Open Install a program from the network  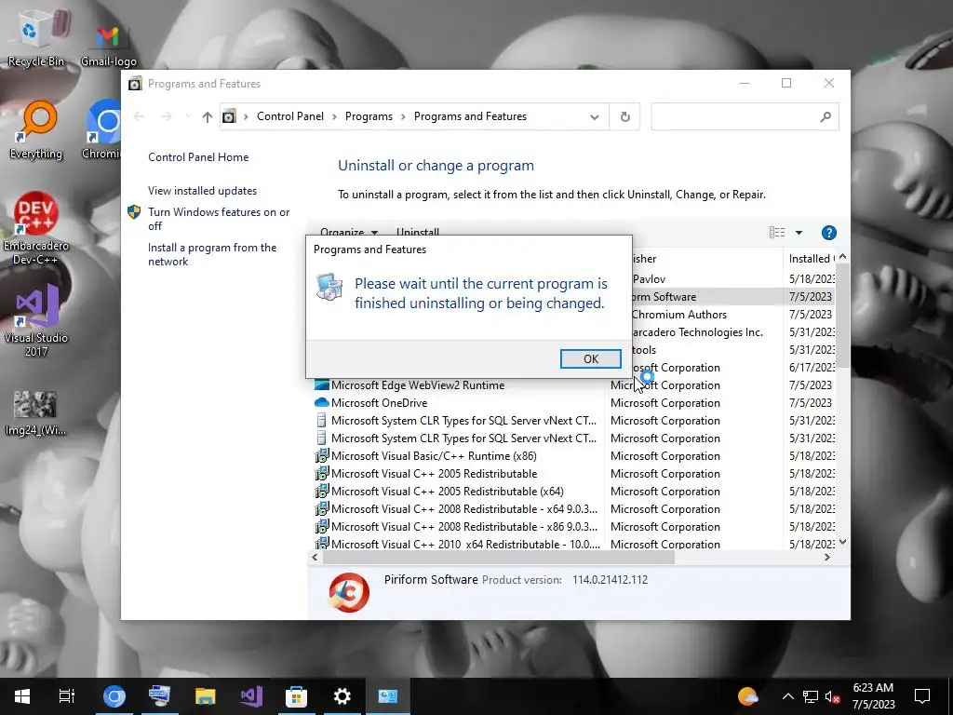[212, 254]
